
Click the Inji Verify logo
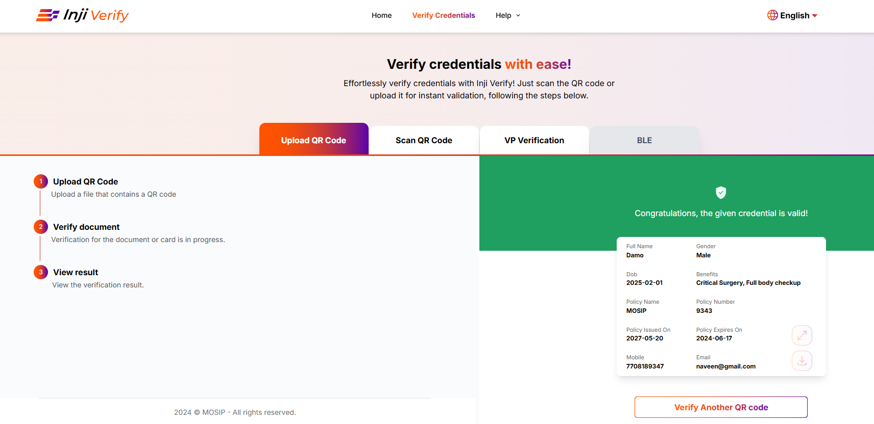pos(82,15)
